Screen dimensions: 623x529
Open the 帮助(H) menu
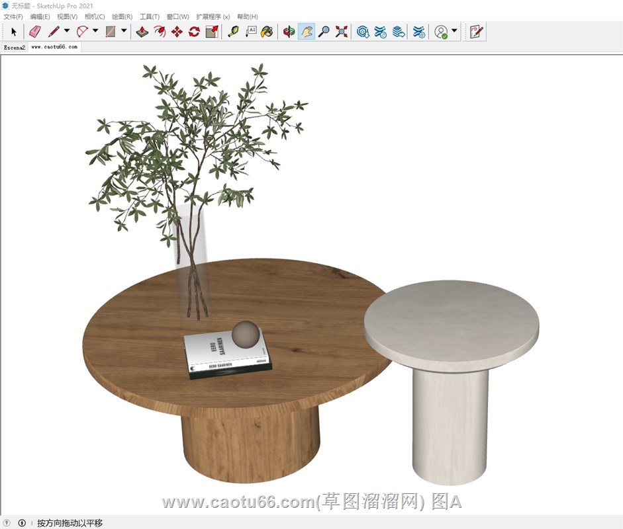pos(248,17)
